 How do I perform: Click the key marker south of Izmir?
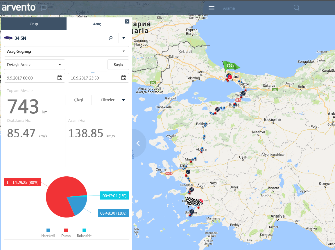pos(188,172)
